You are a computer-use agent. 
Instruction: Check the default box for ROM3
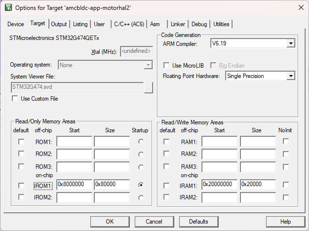point(21,166)
